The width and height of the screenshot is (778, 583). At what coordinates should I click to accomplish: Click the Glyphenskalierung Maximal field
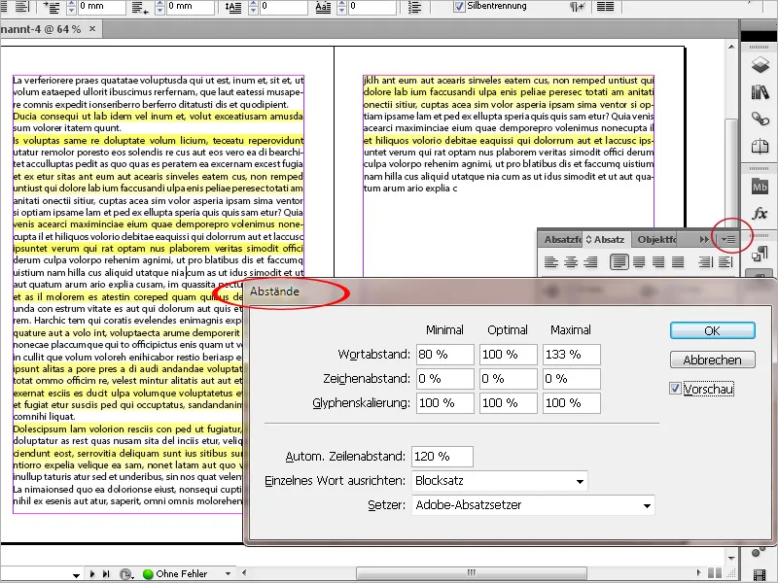572,403
